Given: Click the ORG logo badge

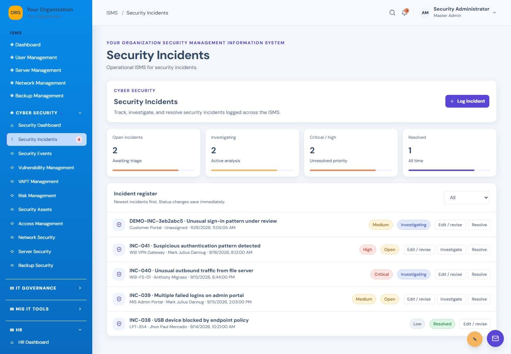Looking at the screenshot, I should pyautogui.click(x=16, y=13).
